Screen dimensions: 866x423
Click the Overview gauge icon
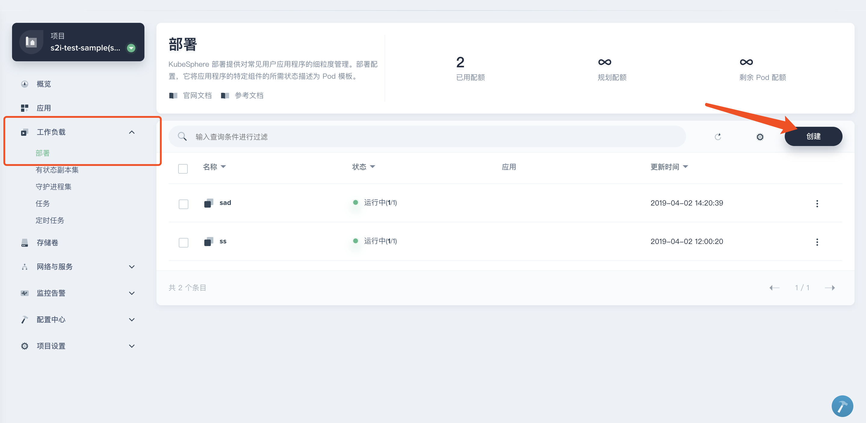click(25, 84)
